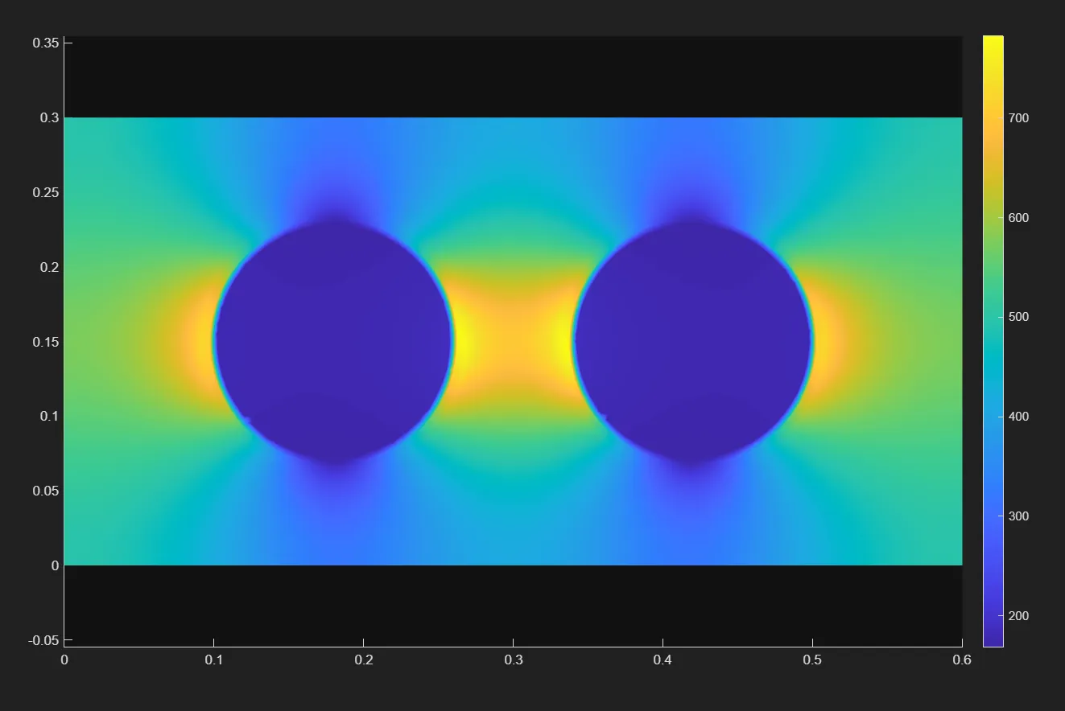Click the x-axis tick label 0.6
Screen dimensions: 1065x711
click(x=962, y=660)
